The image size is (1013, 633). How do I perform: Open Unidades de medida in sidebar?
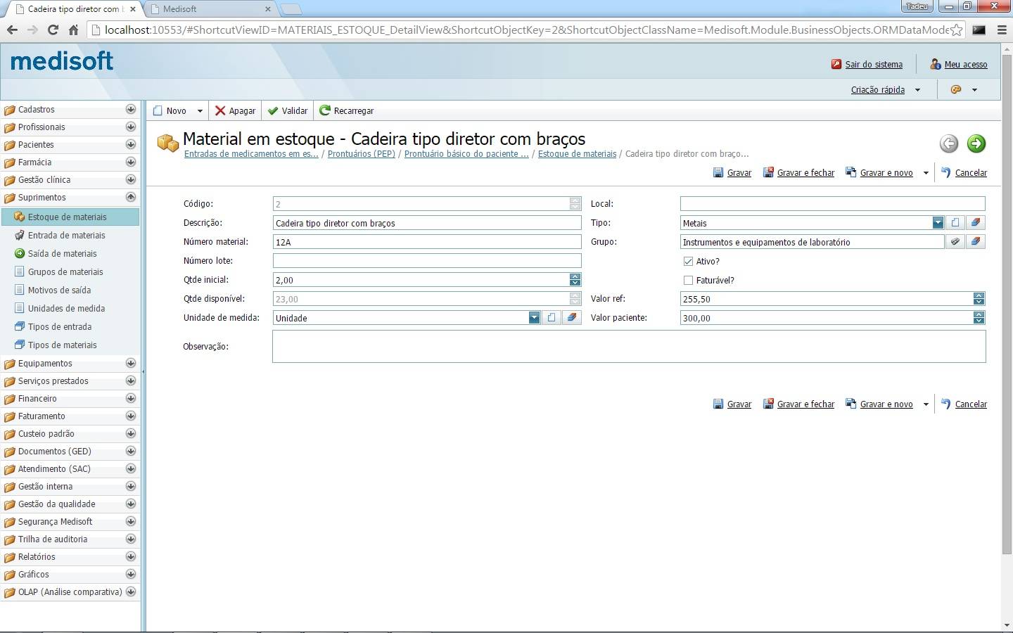click(x=66, y=308)
